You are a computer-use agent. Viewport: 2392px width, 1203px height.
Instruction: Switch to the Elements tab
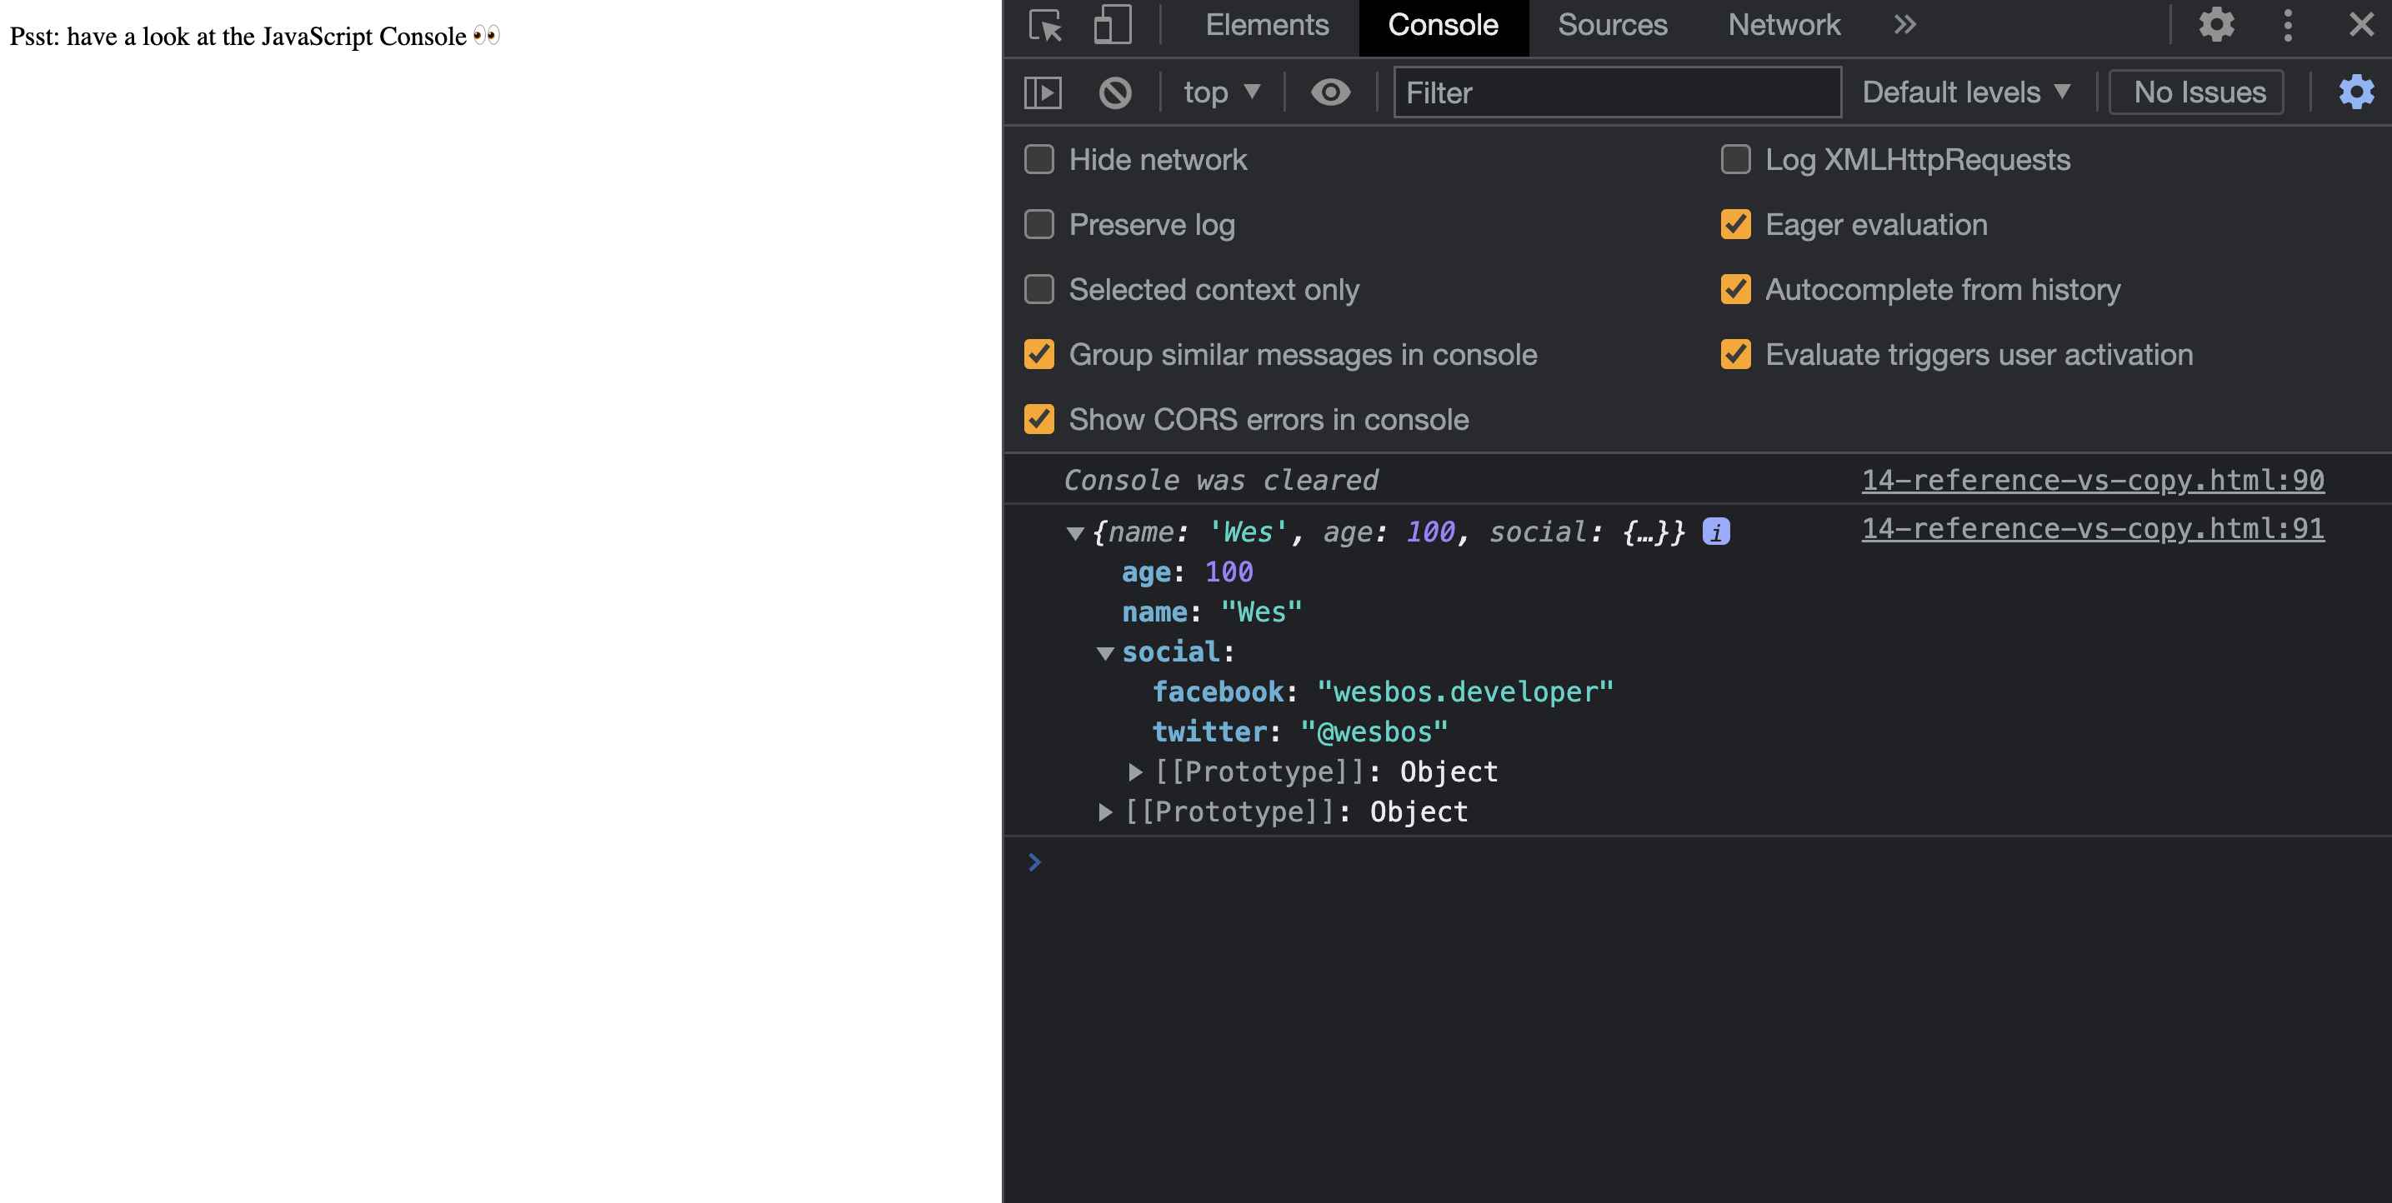[1267, 25]
